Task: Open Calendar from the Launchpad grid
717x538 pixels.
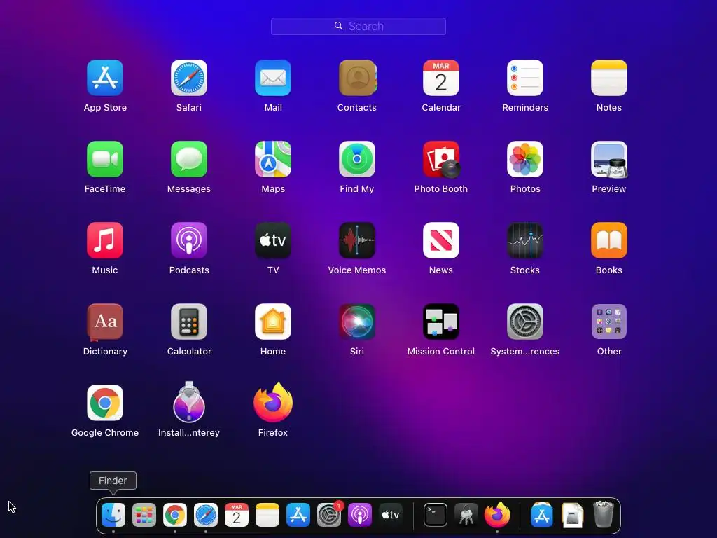Action: tap(441, 78)
